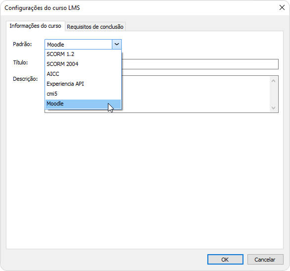Collapse the Padrão dropdown arrow
290x271 pixels.
(117, 44)
